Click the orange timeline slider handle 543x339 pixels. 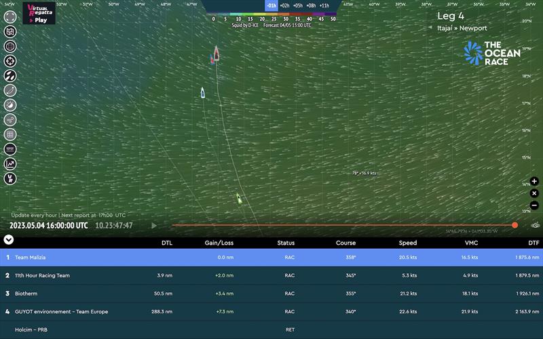pos(515,225)
